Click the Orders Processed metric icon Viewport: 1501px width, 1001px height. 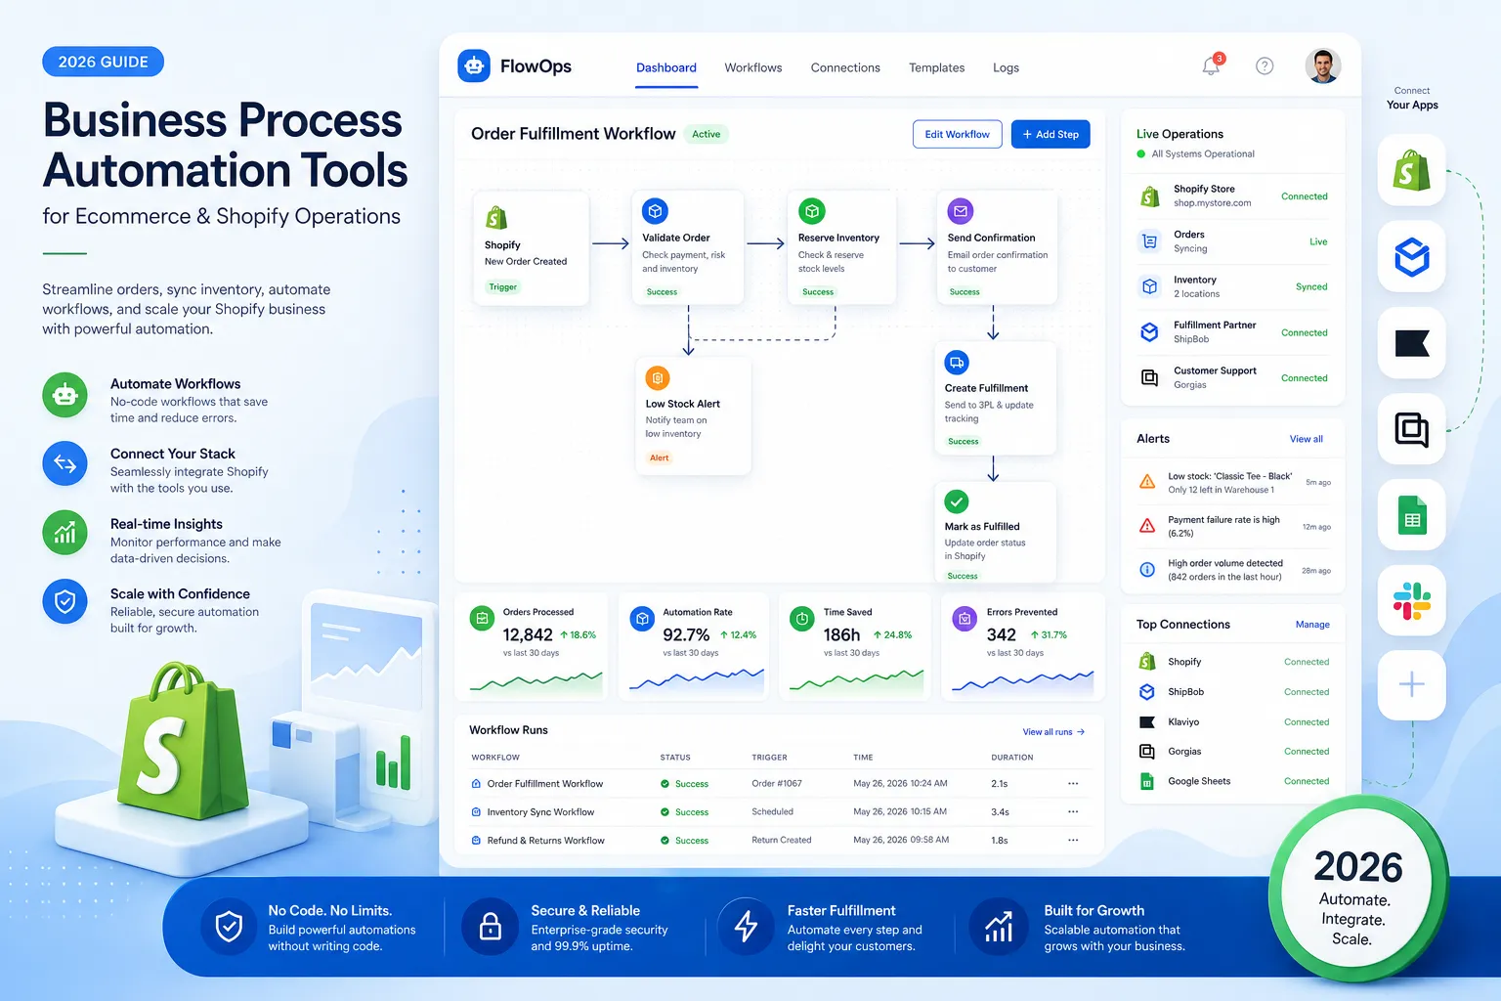482,618
